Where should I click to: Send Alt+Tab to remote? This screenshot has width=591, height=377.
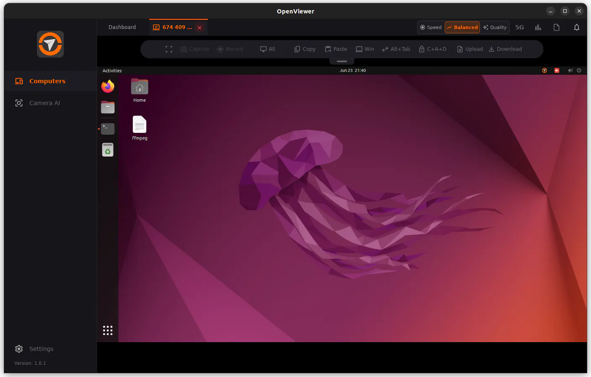coord(396,49)
